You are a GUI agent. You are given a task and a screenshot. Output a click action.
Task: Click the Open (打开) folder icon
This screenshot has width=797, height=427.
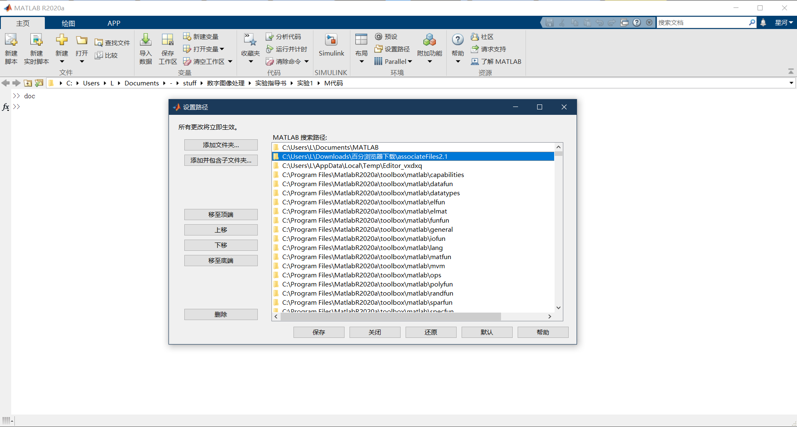click(82, 40)
